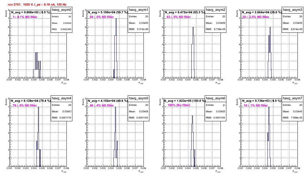Viewport: 308px width, 177px height.
Task: Click Entries 21 in havg_asym6 stats
Action: point(216,105)
